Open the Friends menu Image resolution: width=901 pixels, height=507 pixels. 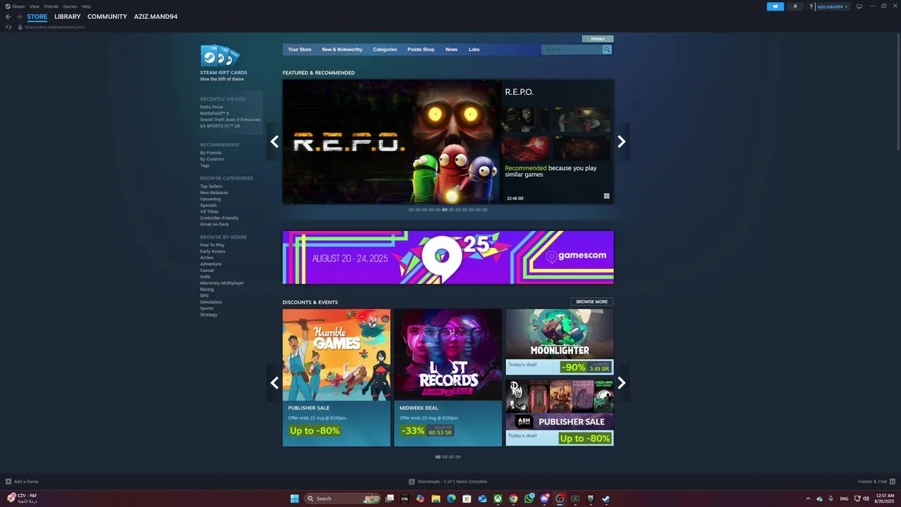51,6
